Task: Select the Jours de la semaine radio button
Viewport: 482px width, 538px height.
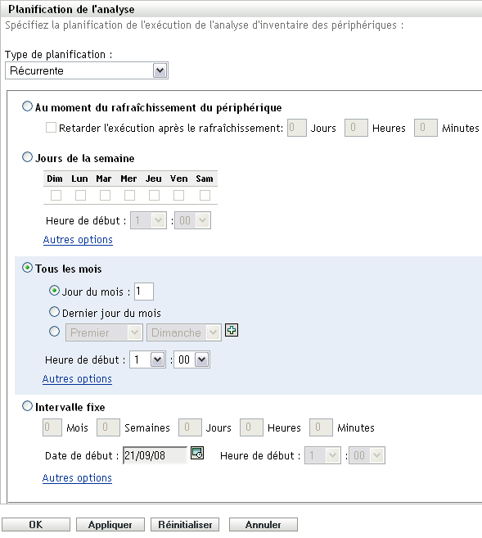Action: (27, 157)
